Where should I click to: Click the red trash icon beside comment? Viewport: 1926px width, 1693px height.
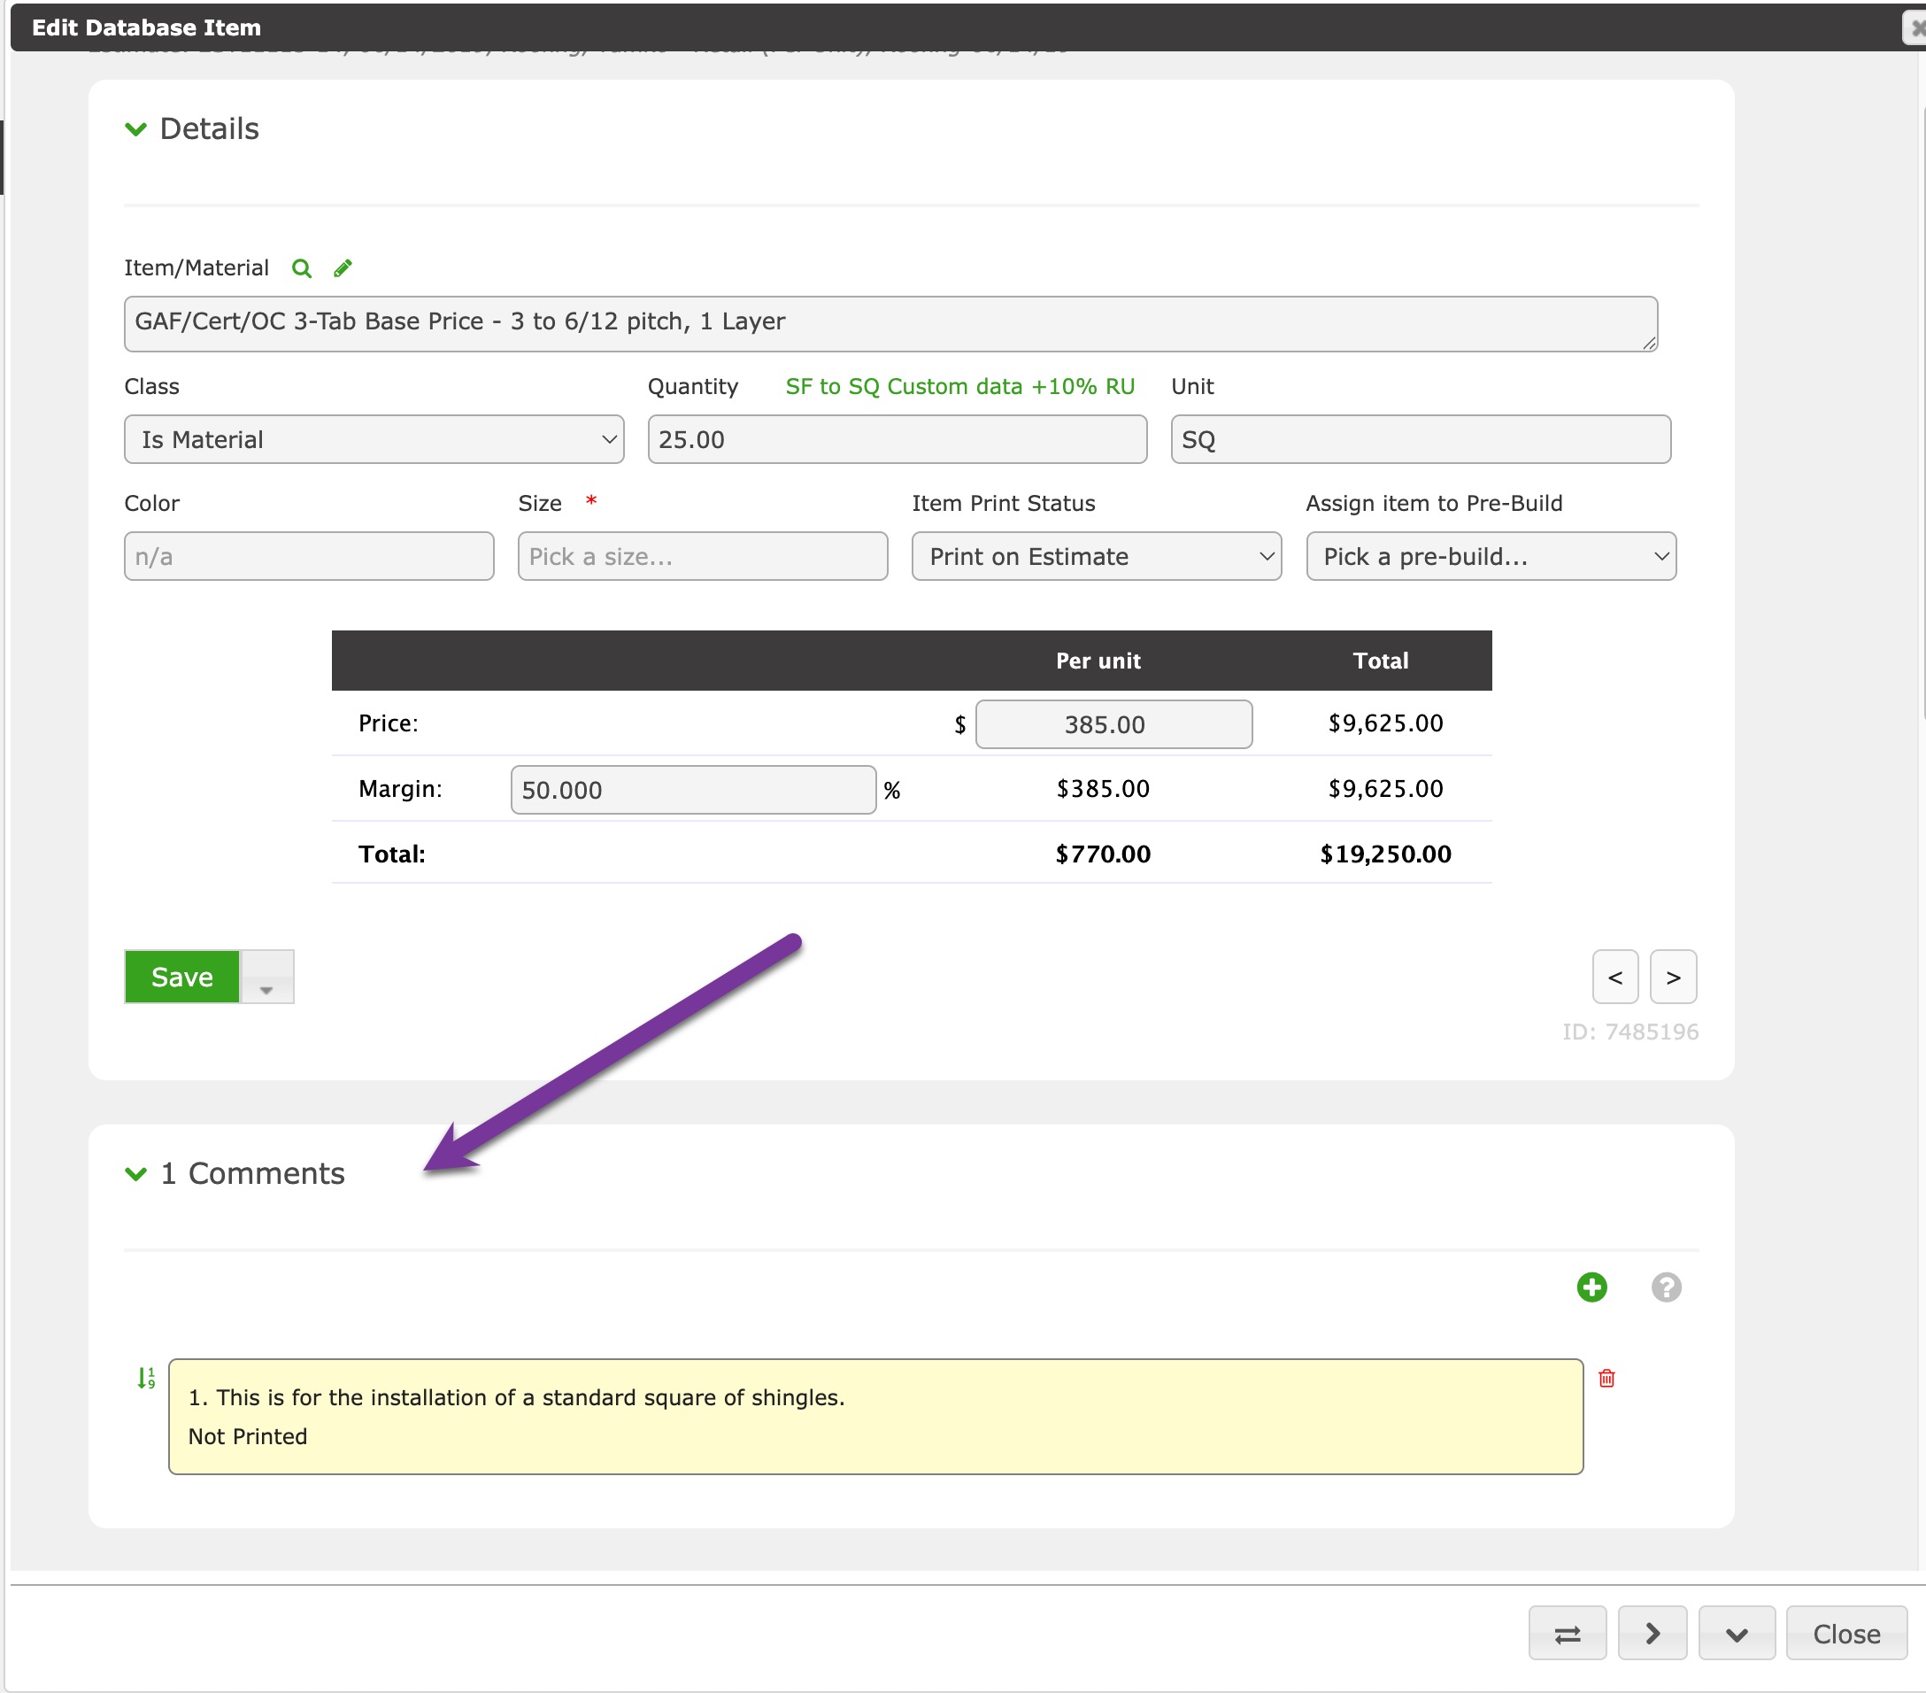point(1606,1378)
